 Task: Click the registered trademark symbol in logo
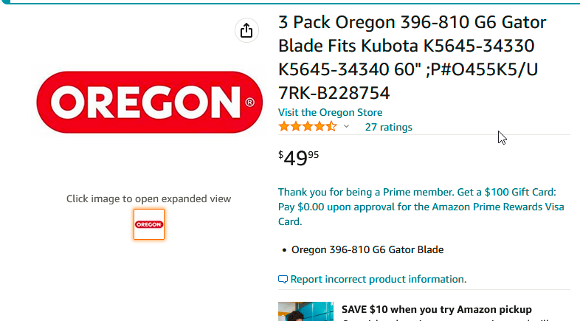tap(249, 103)
